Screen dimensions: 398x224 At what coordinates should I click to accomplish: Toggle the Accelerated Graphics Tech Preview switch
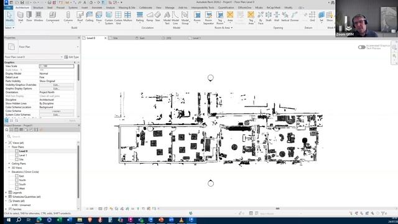pos(362,47)
